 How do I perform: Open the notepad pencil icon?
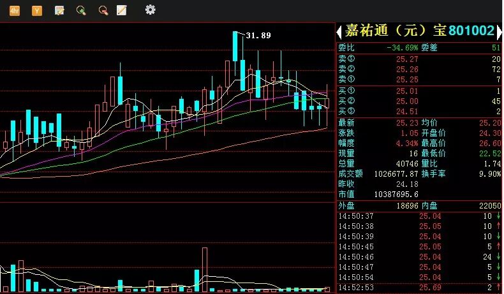(121, 10)
